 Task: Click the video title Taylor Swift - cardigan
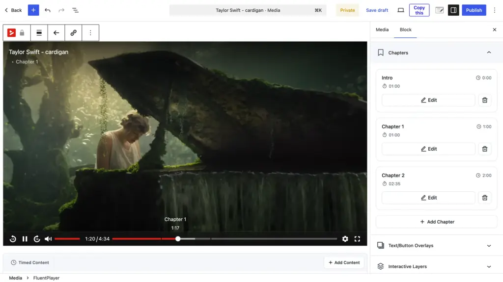38,52
